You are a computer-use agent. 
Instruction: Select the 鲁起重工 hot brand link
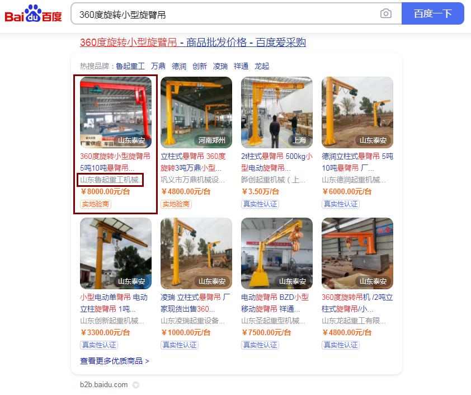[130, 66]
